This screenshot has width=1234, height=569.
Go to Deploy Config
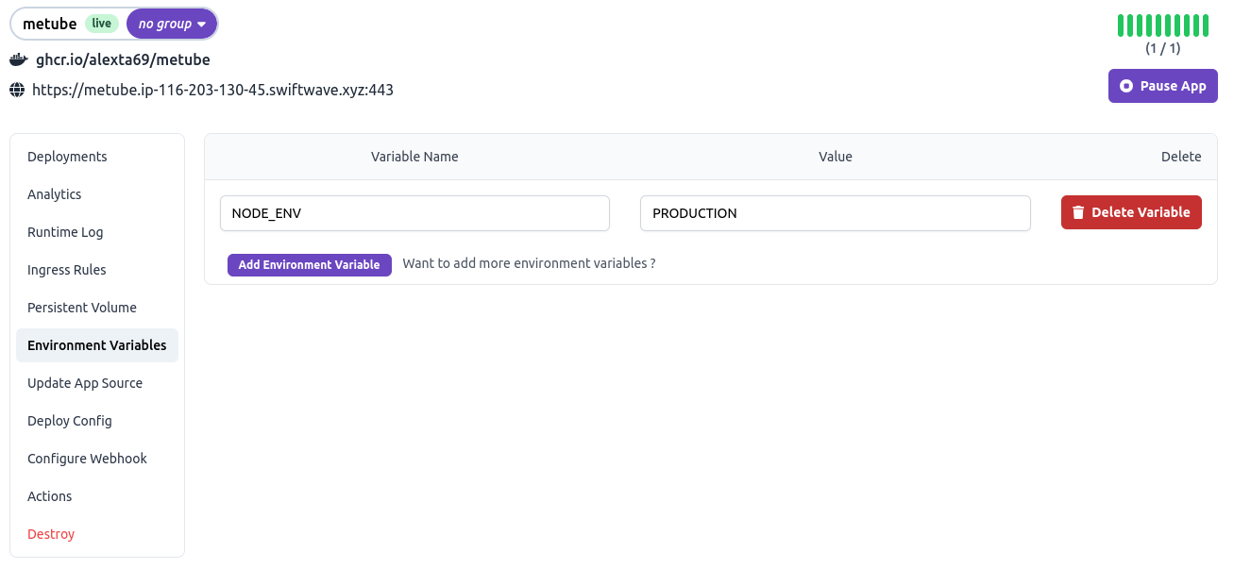point(97,421)
